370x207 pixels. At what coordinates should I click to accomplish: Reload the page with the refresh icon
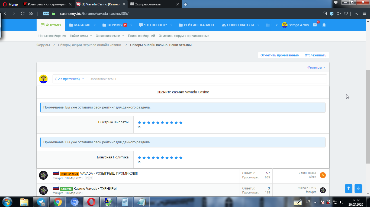click(23, 13)
